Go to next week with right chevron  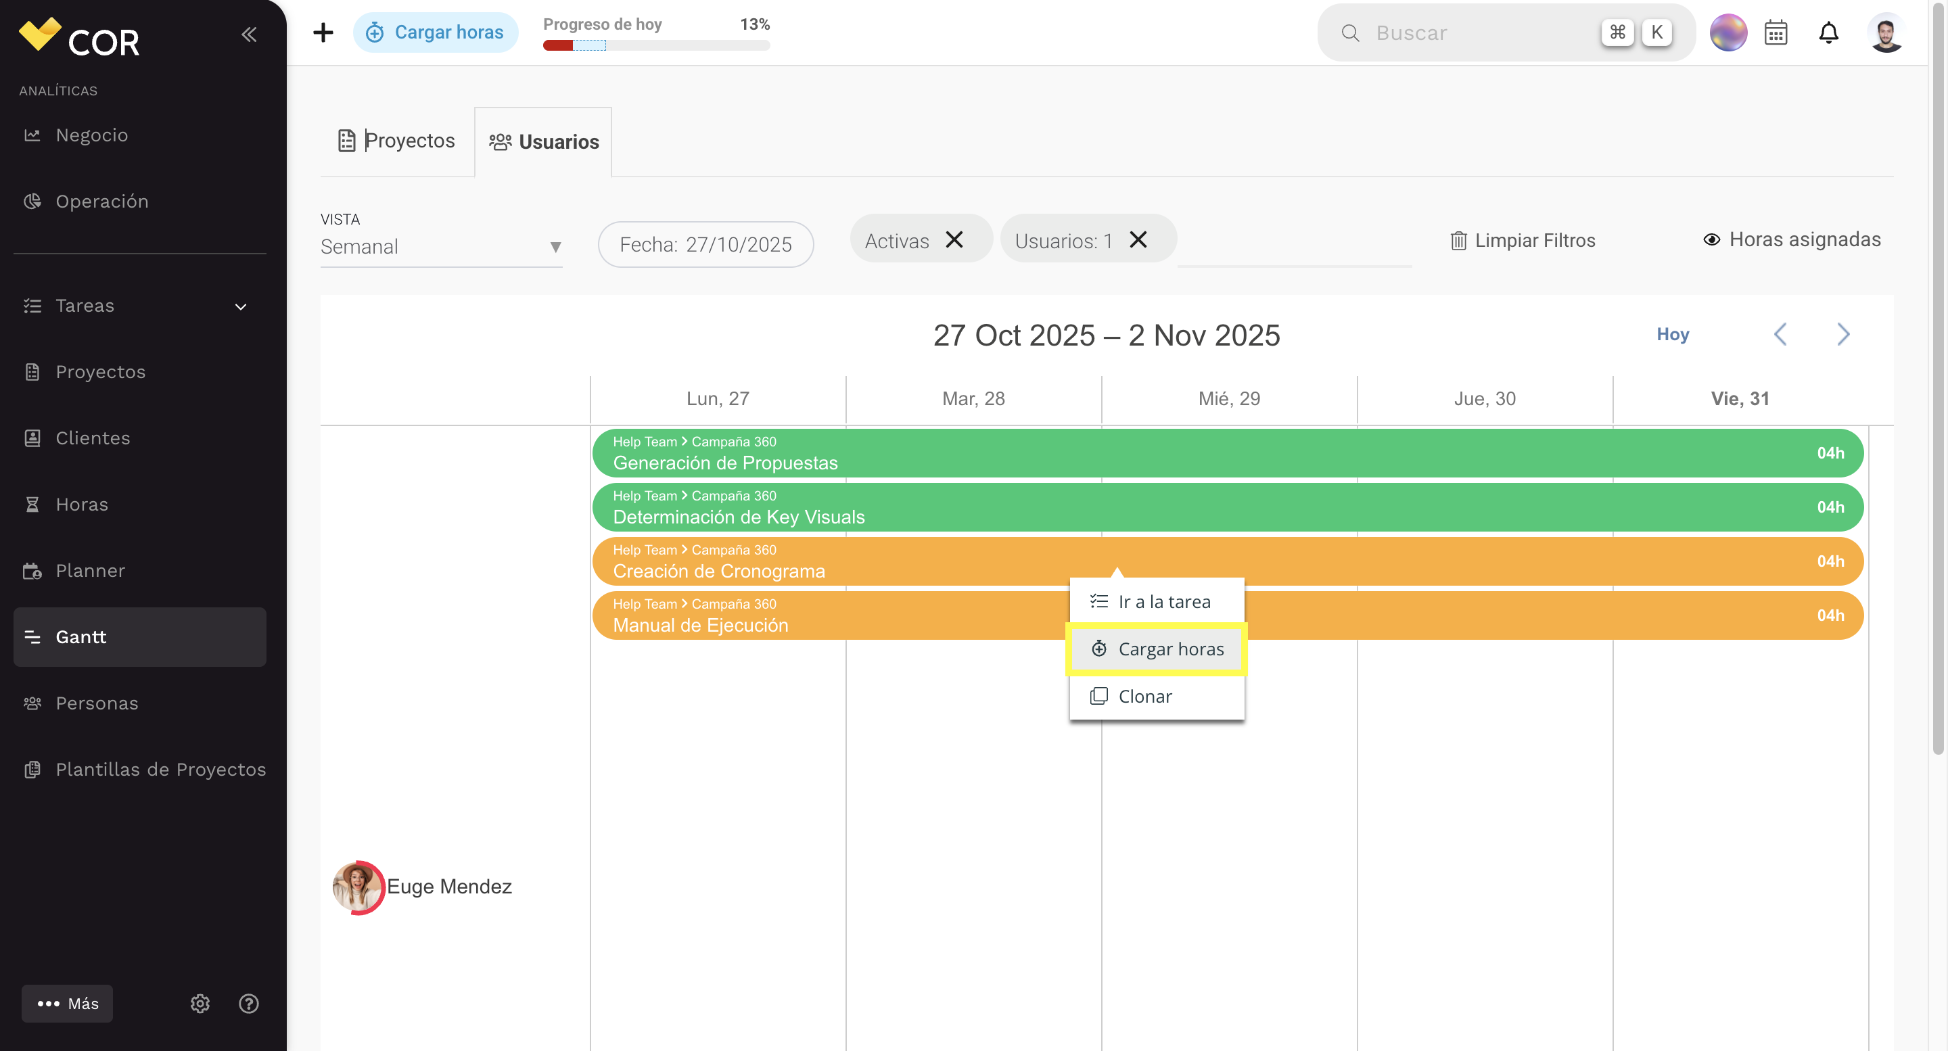(x=1843, y=334)
